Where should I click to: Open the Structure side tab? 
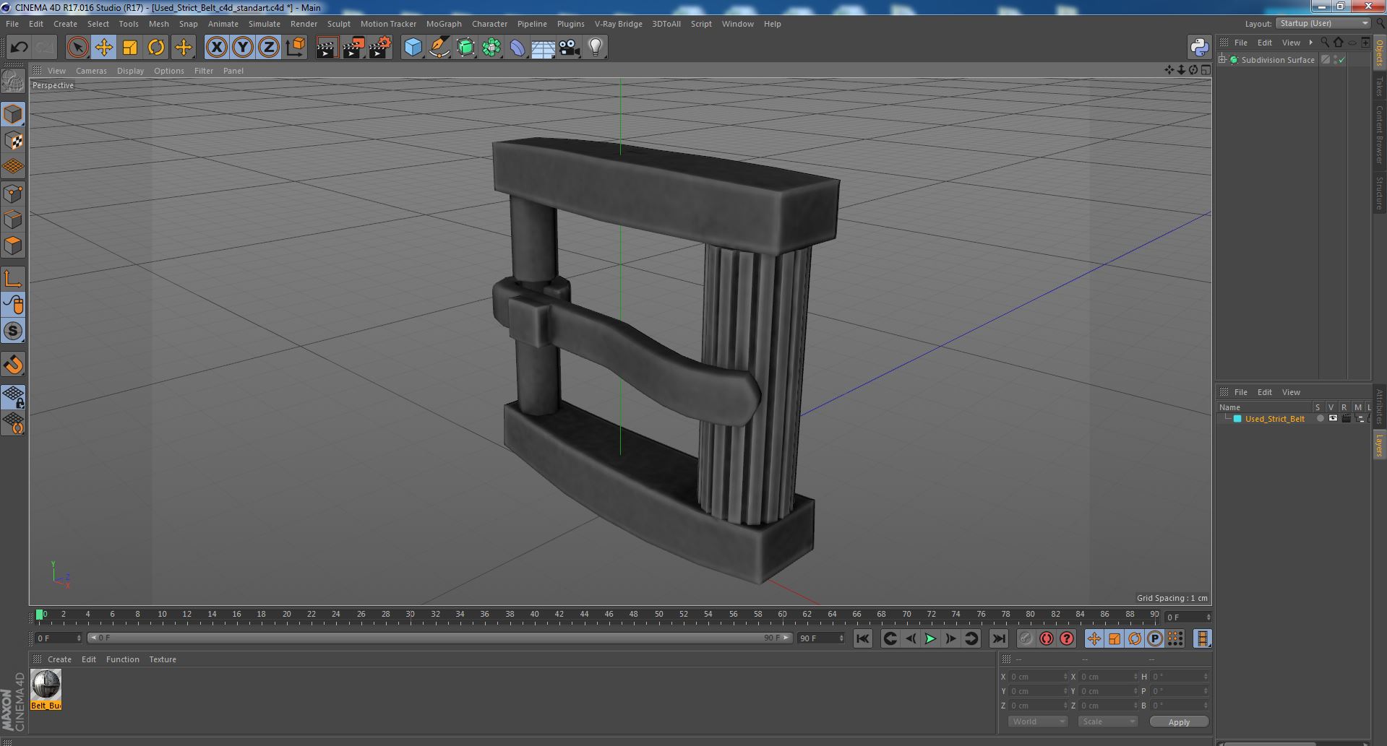[1379, 192]
